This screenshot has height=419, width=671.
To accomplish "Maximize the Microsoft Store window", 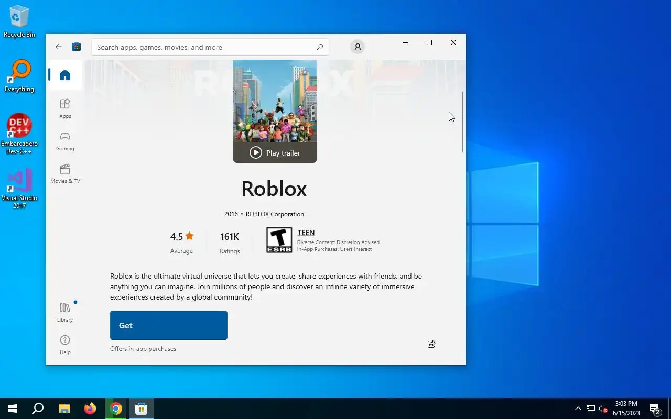I will (429, 42).
